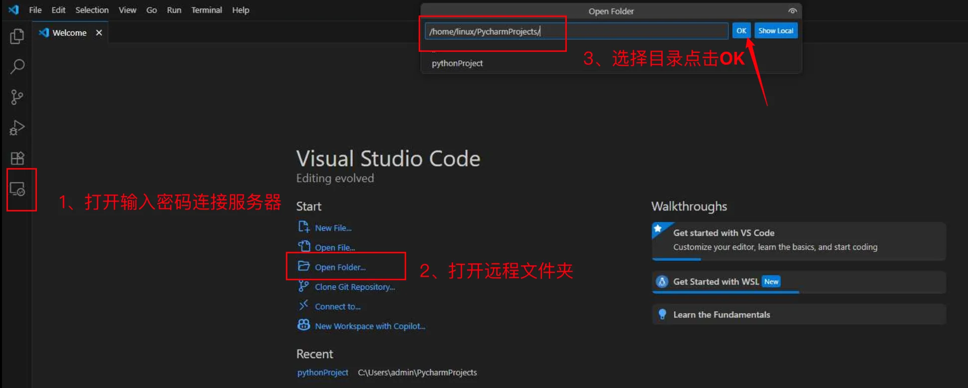
Task: Open the Run menu
Action: click(x=174, y=10)
